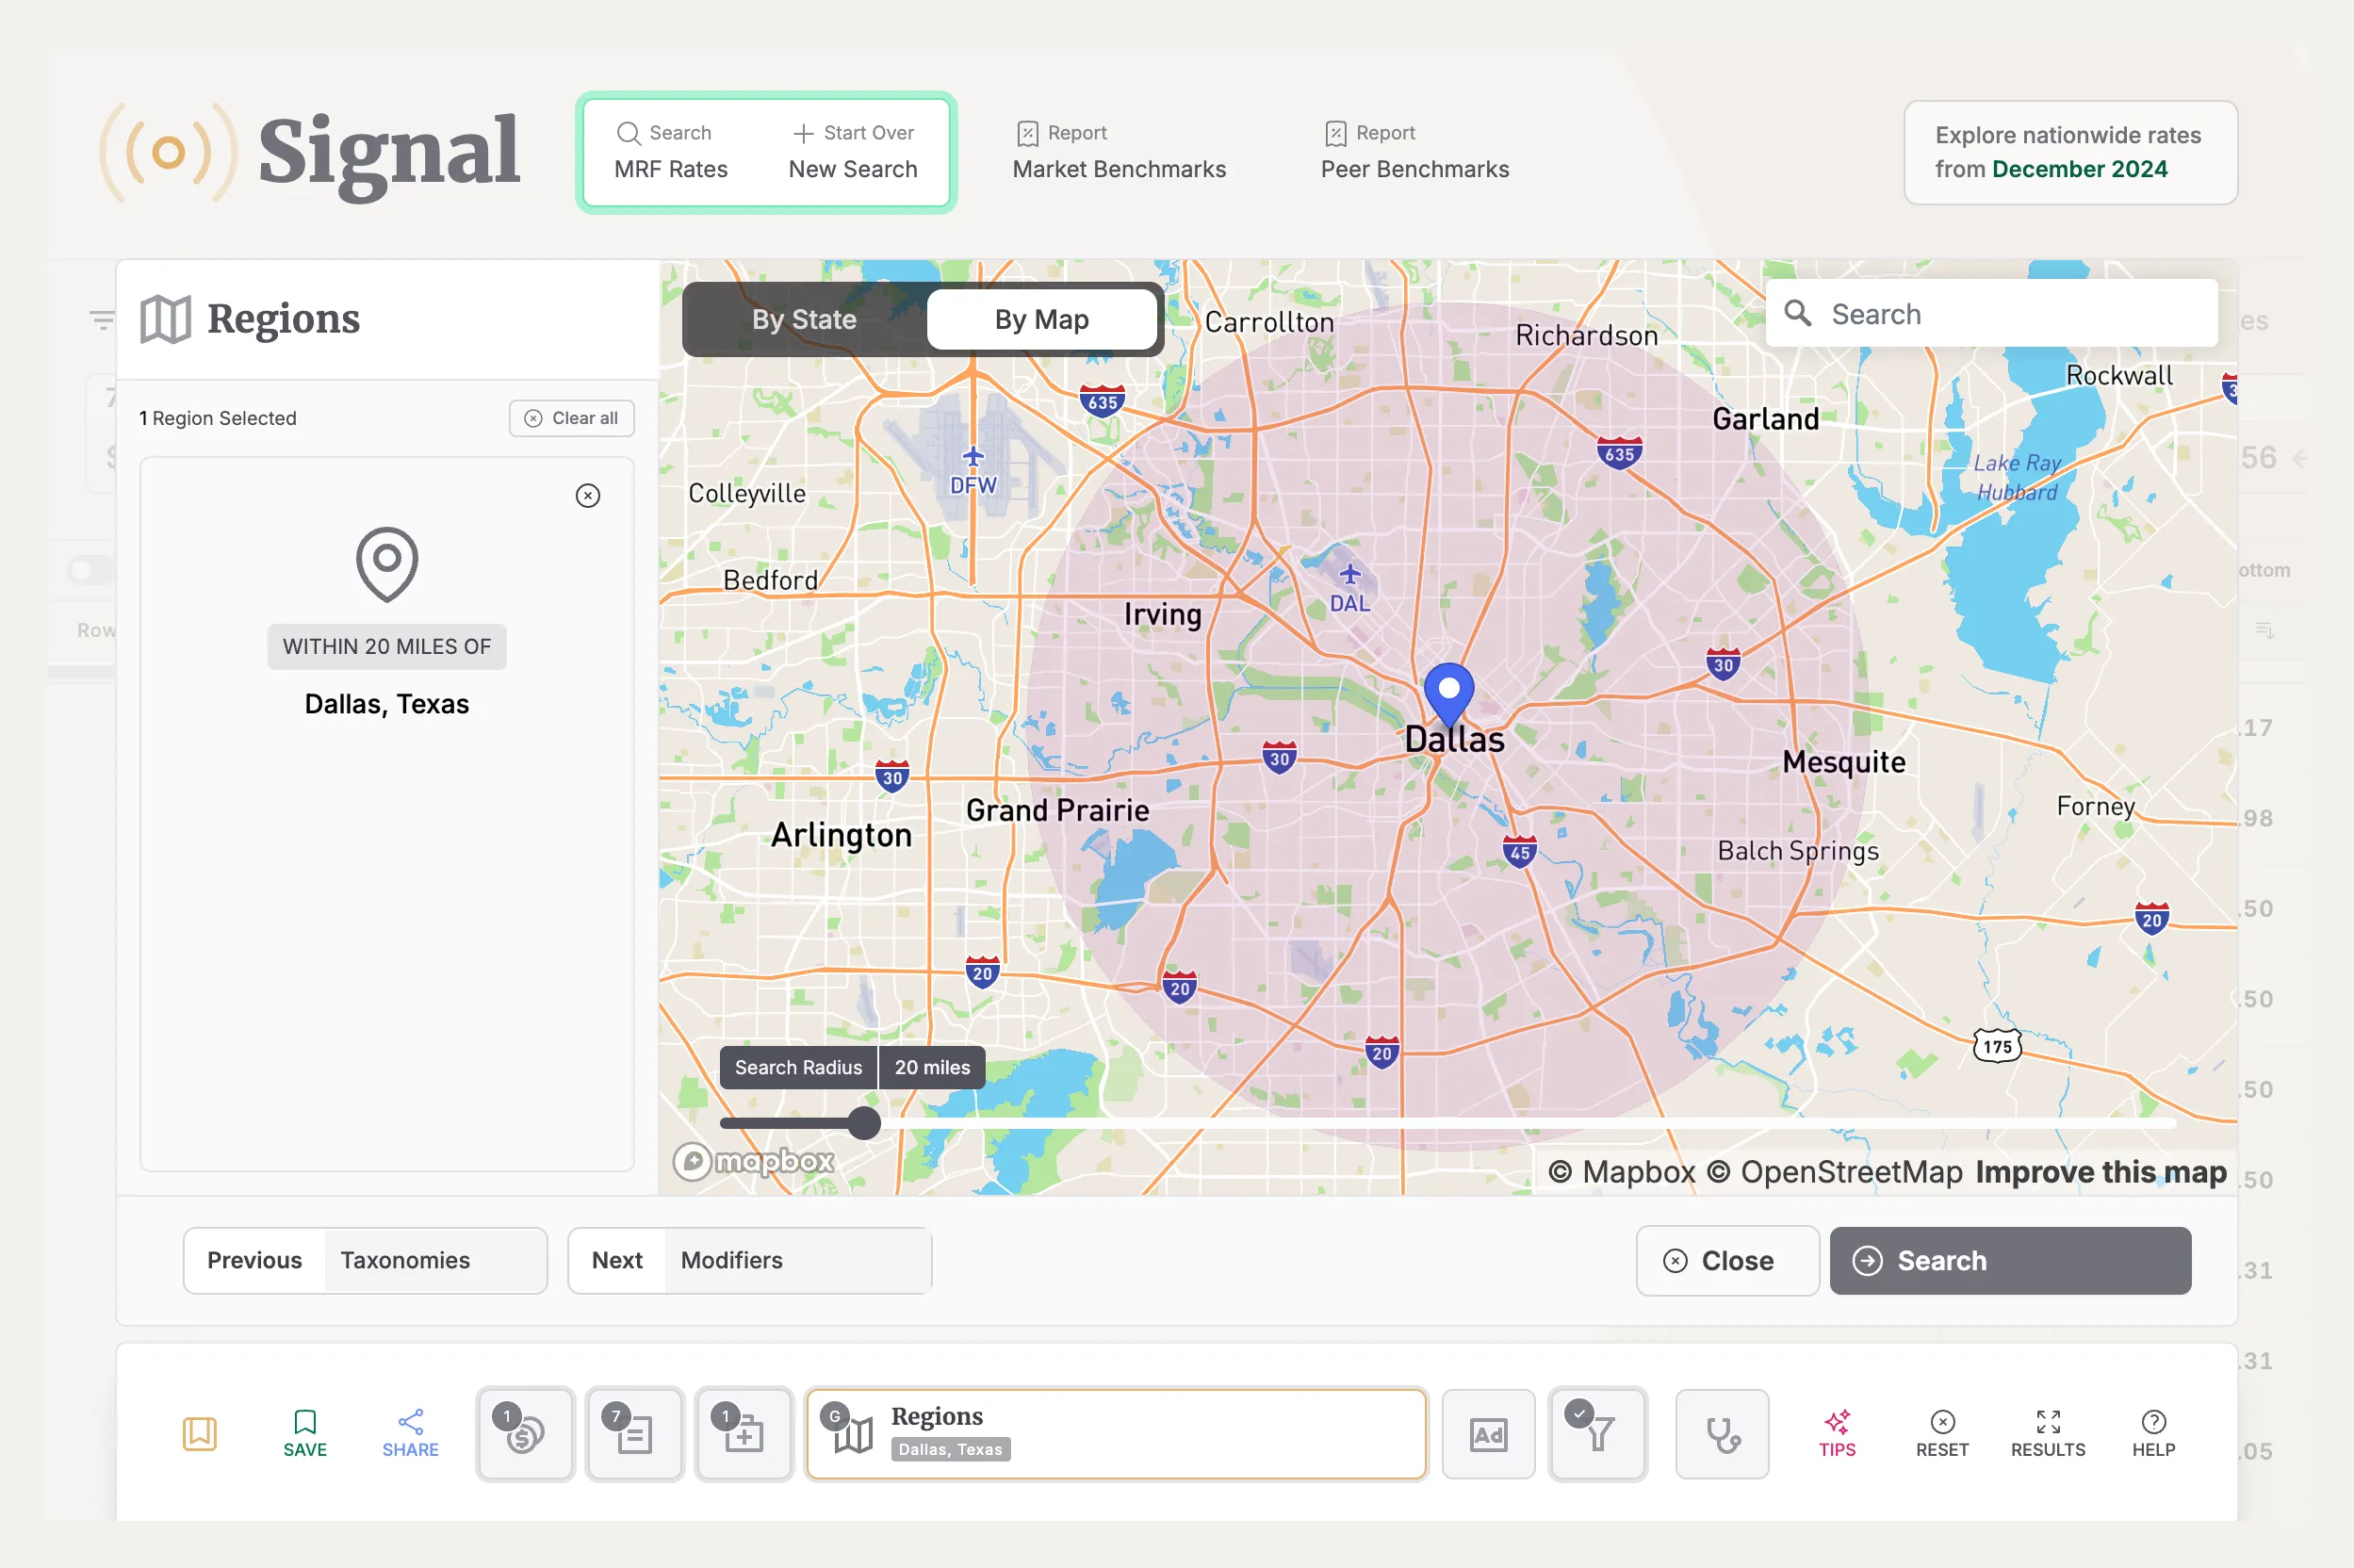The image size is (2354, 1568).
Task: Open Market Benchmarks report dropdown
Action: (x=1119, y=151)
